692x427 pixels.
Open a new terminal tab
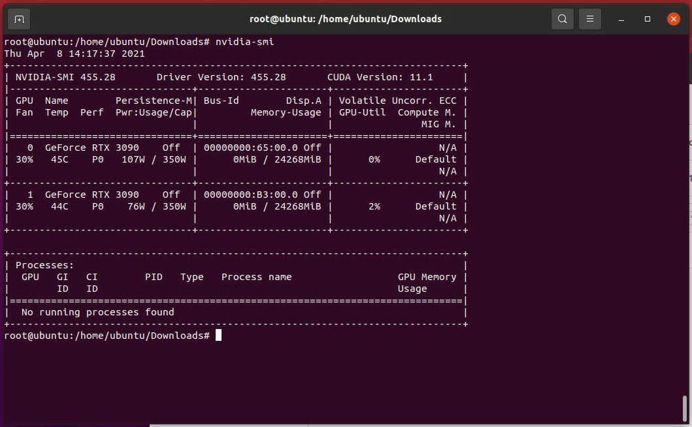click(19, 19)
